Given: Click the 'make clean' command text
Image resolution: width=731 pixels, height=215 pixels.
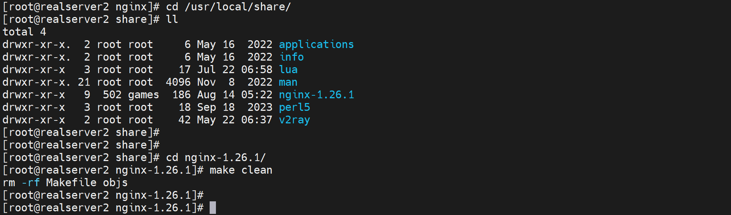Looking at the screenshot, I should (x=241, y=170).
